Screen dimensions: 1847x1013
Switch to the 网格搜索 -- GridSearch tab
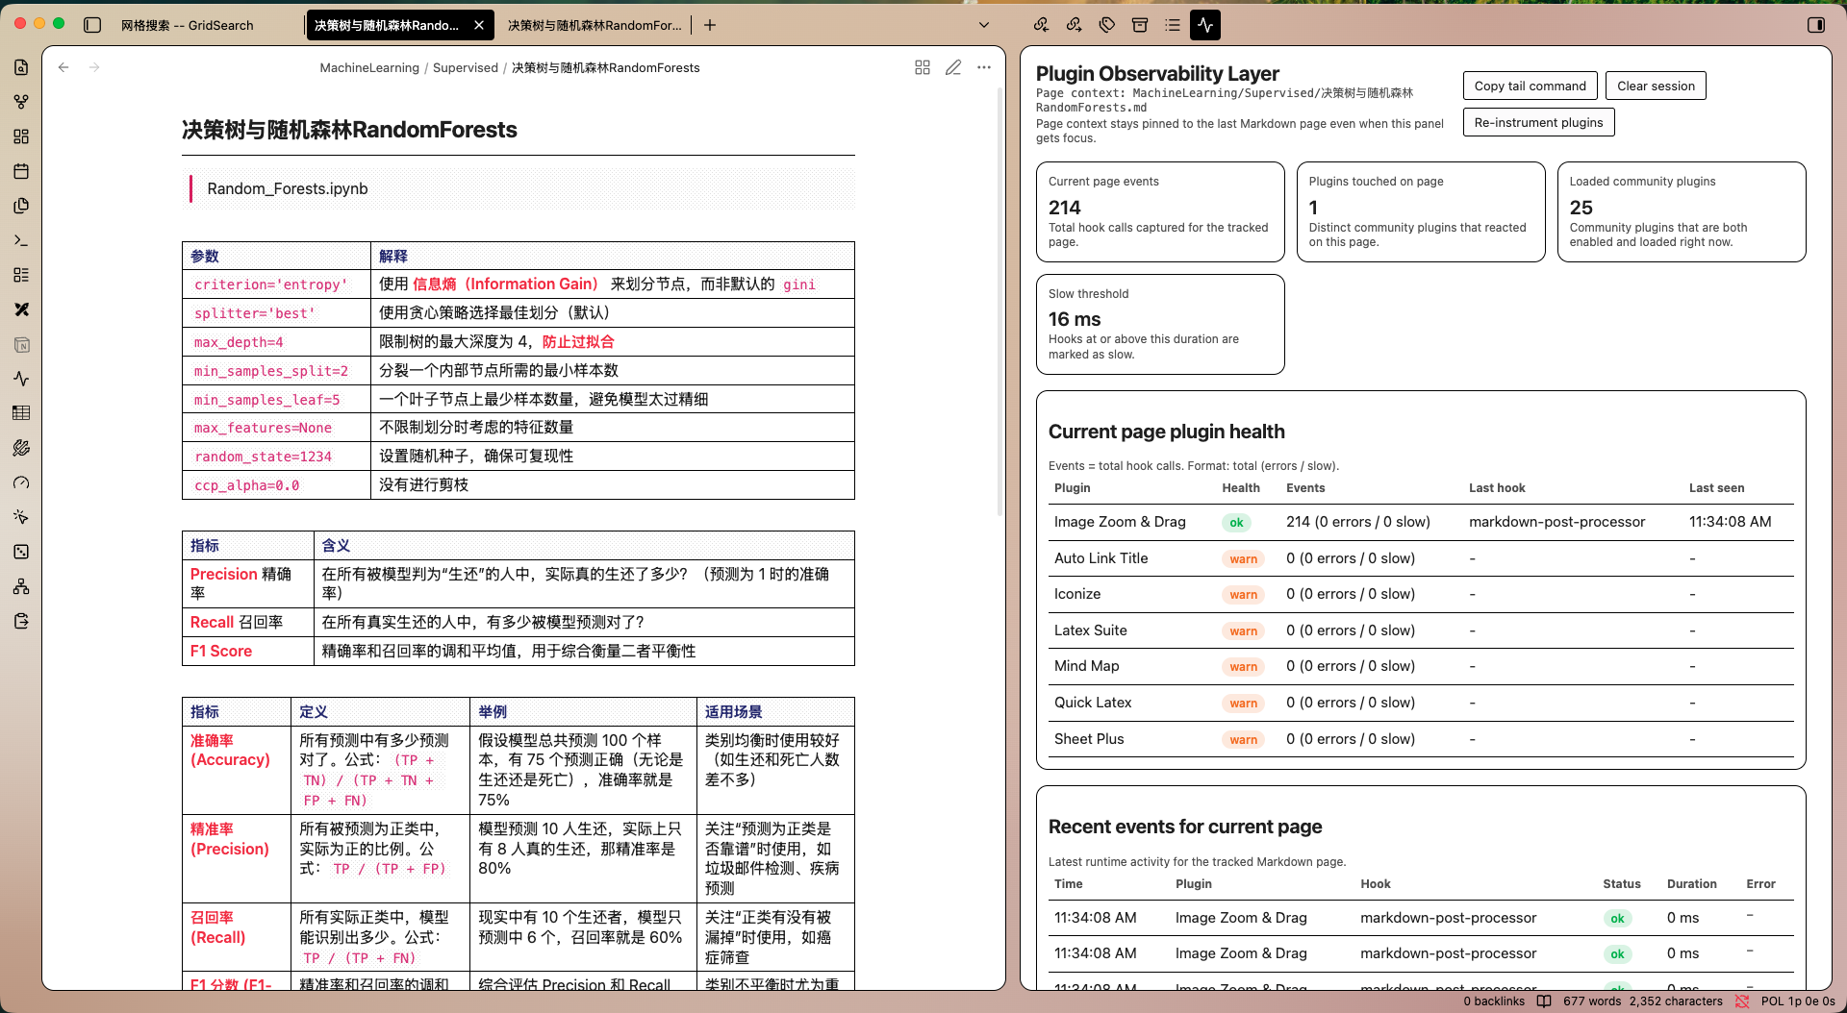point(188,25)
